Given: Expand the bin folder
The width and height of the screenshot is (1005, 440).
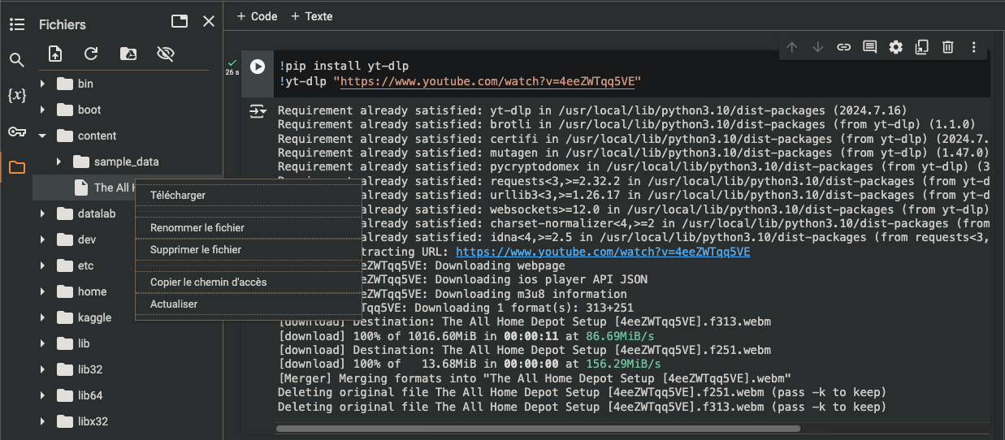Looking at the screenshot, I should [42, 84].
